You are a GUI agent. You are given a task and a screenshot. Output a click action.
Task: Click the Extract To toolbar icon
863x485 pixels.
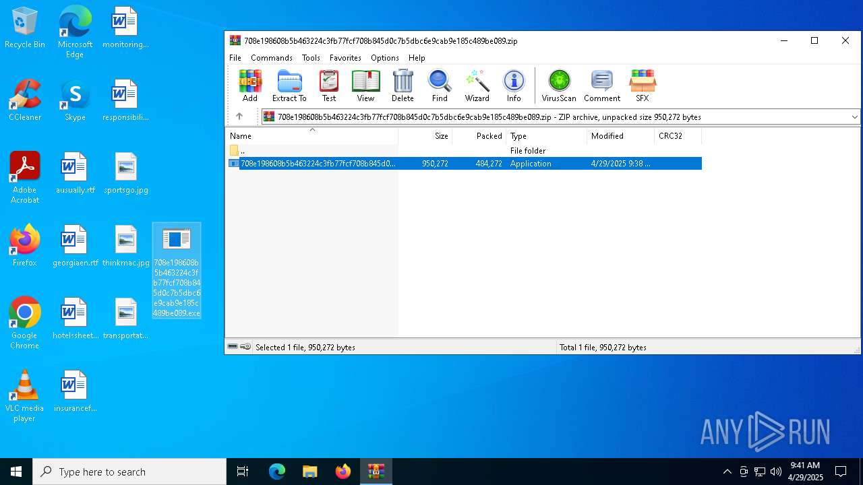tap(289, 86)
